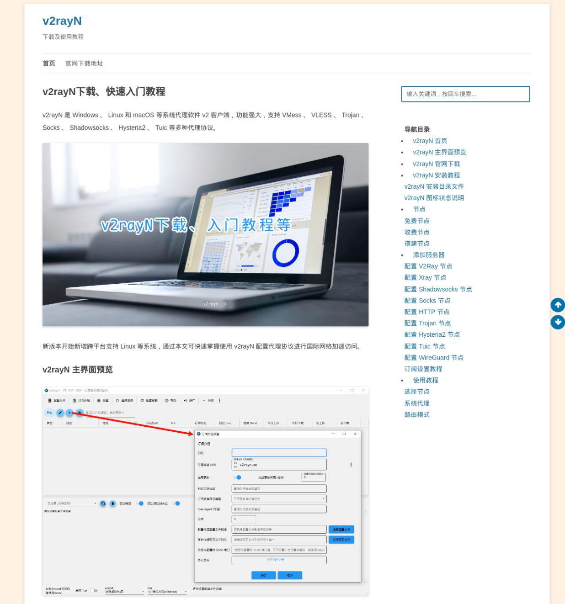Open v2rayN 安装教程 sidebar link

pyautogui.click(x=436, y=175)
